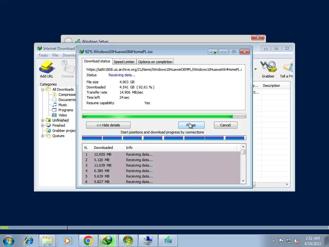The width and height of the screenshot is (329, 247).
Task: Click the overall green download progress bar
Action: tap(164, 116)
